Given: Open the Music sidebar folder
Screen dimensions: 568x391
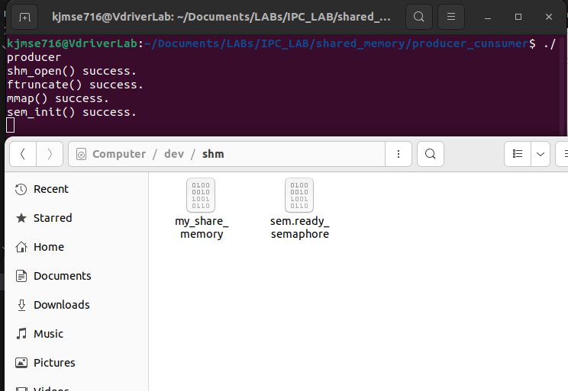Looking at the screenshot, I should pos(48,334).
